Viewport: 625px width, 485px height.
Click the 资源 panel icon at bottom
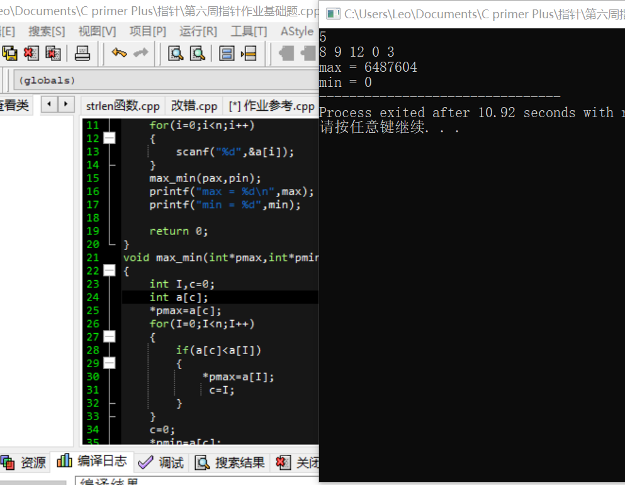8,463
